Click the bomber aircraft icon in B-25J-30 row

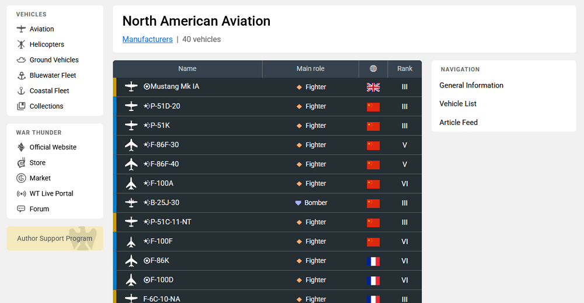point(131,203)
